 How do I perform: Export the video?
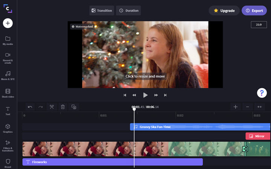click(x=254, y=11)
